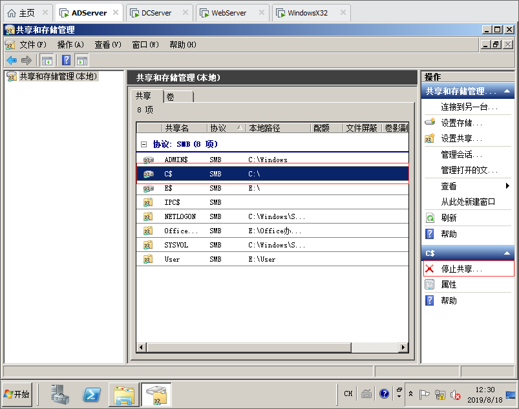Go to the 主页 tab
The height and width of the screenshot is (409, 519).
click(x=28, y=13)
